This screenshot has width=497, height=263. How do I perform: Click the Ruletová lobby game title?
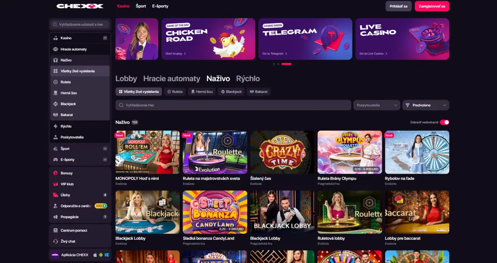[x=331, y=239]
